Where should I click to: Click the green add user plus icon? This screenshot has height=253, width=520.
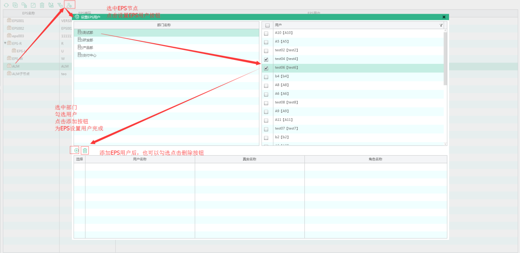coord(76,150)
